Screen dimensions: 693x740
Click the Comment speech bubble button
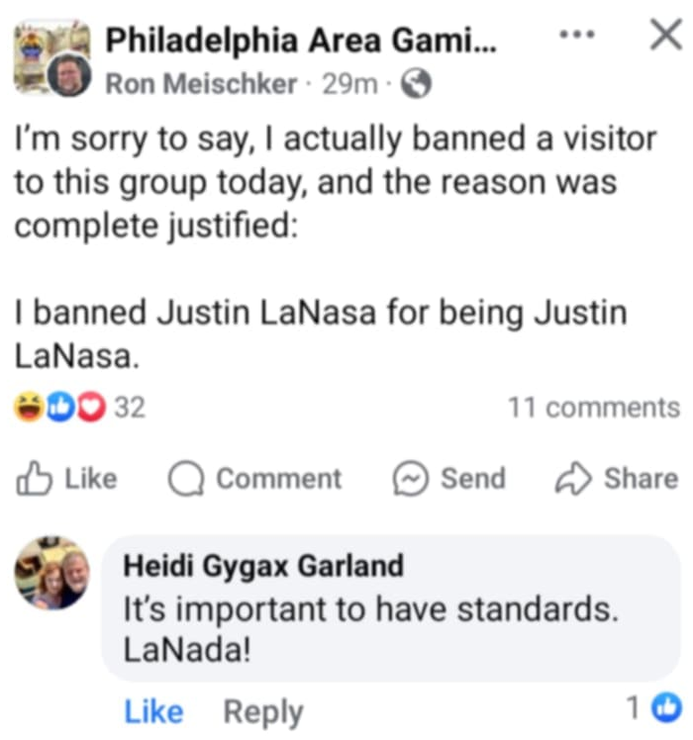pos(254,479)
